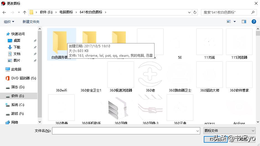Select the 360软件管家 icon file

tap(239, 77)
